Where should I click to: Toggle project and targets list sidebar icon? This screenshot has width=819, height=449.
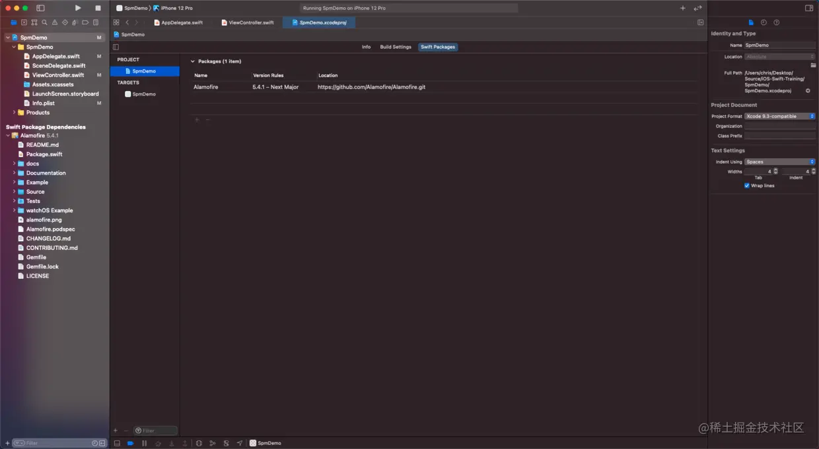pyautogui.click(x=116, y=47)
